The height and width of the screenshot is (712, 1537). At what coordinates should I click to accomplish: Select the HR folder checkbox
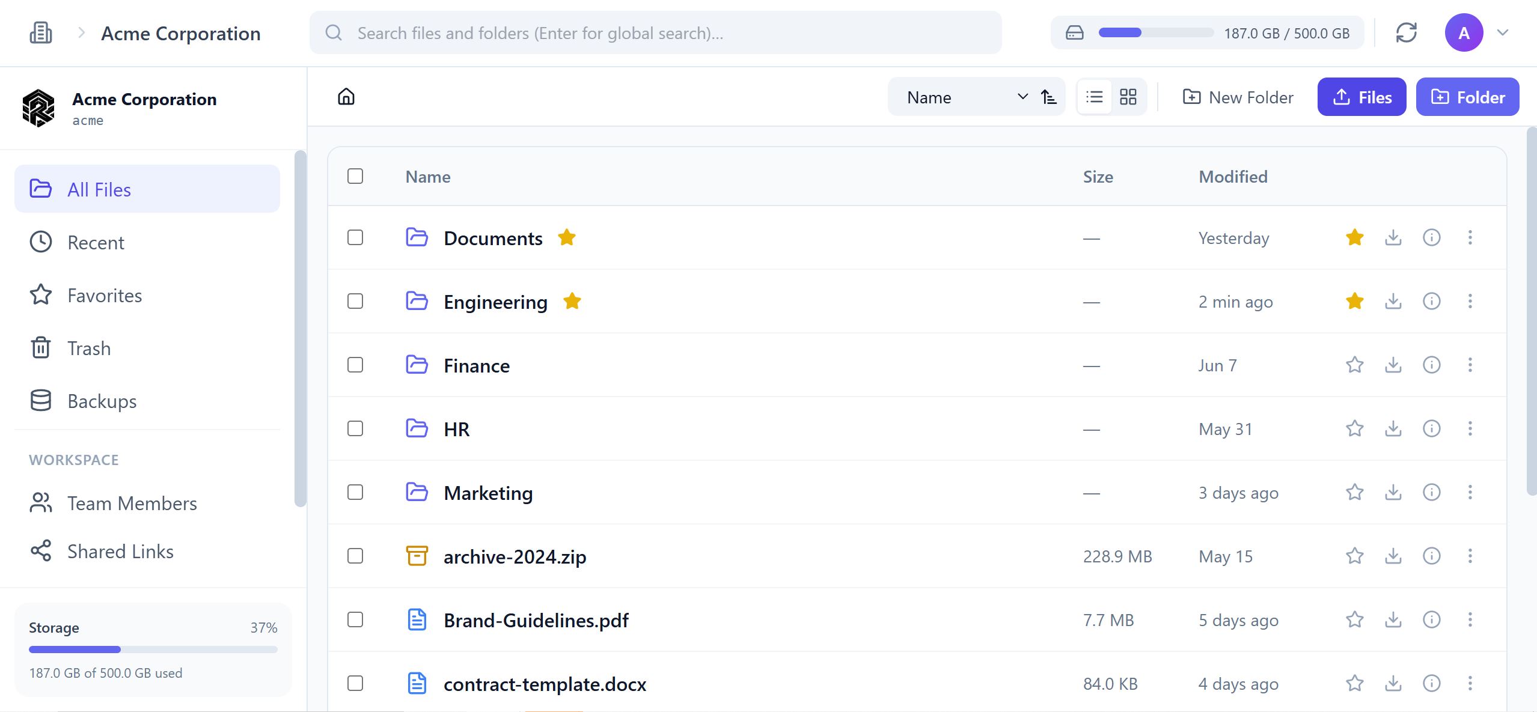coord(355,428)
